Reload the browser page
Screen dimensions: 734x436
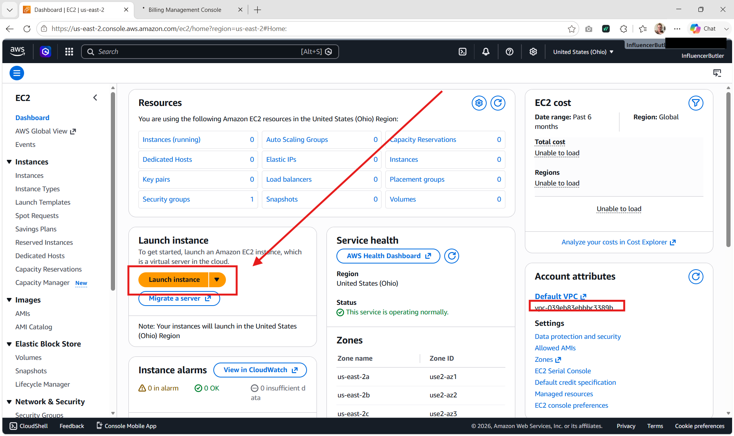tap(27, 29)
